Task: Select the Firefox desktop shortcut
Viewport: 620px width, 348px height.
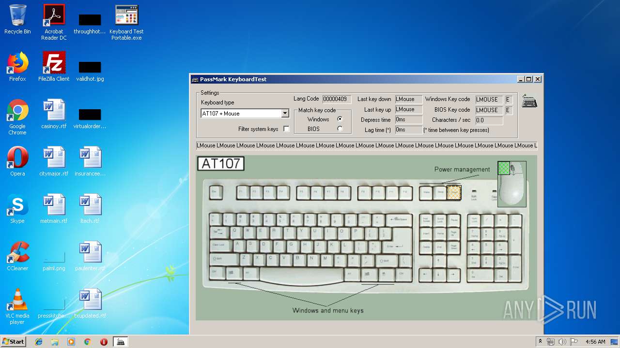Action: (x=17, y=67)
